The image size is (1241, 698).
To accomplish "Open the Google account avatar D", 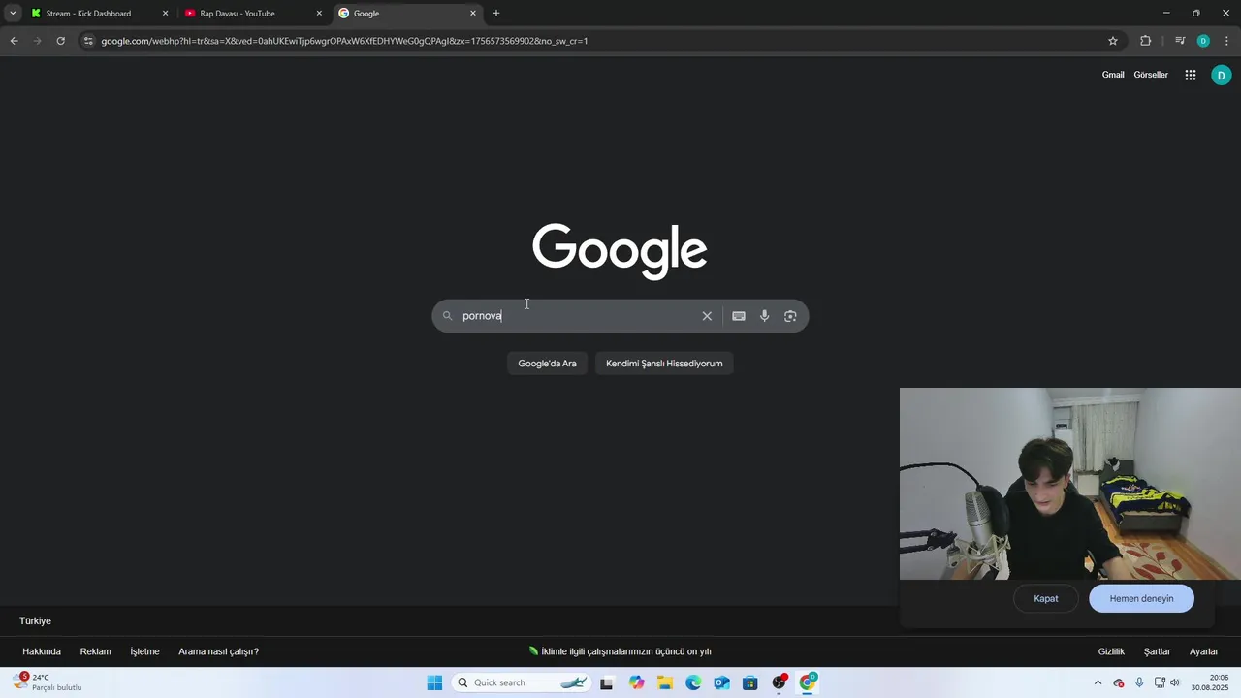I will [1222, 75].
